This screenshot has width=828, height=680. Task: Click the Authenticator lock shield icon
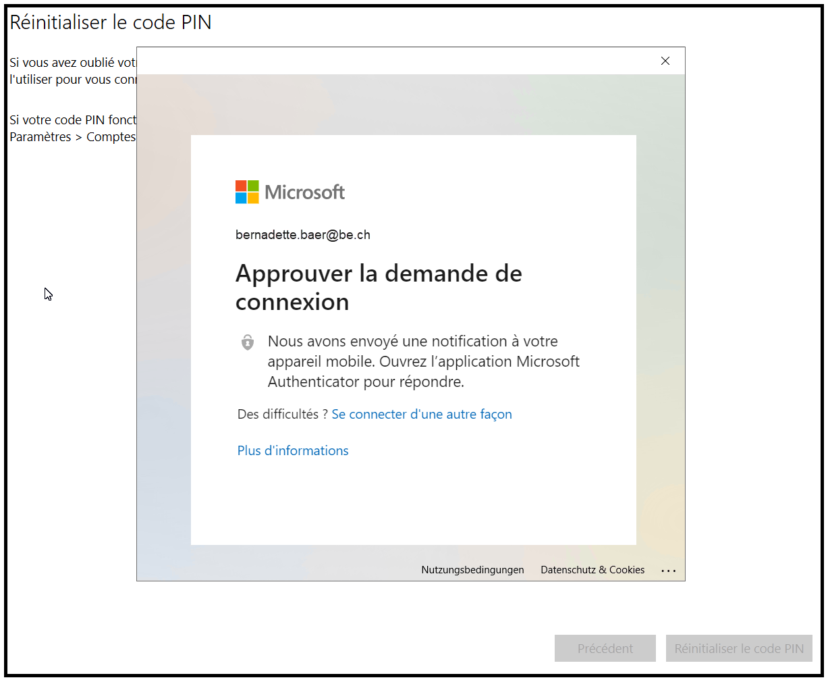(x=248, y=342)
